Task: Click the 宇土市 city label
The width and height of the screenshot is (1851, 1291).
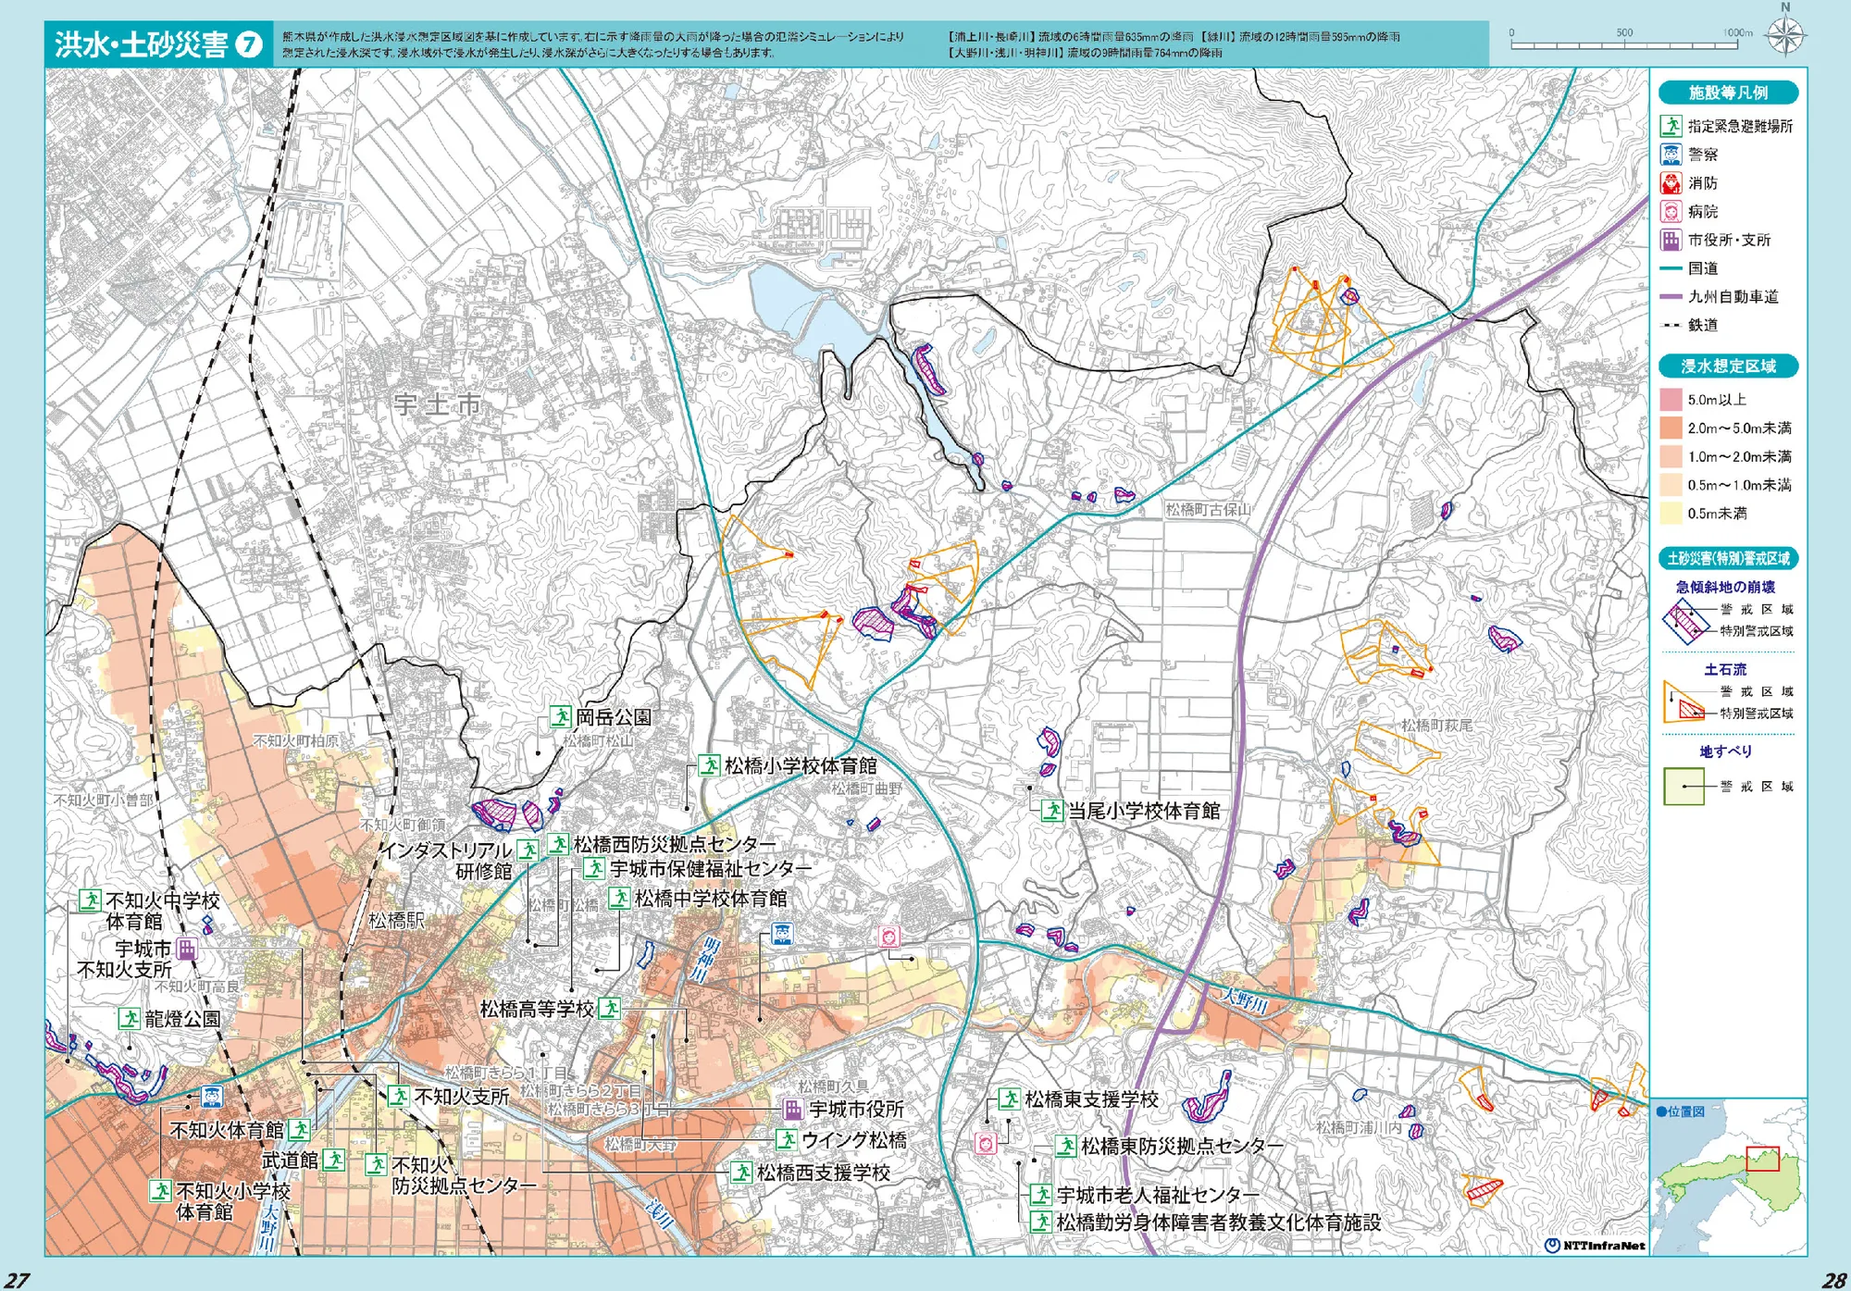Action: (438, 404)
